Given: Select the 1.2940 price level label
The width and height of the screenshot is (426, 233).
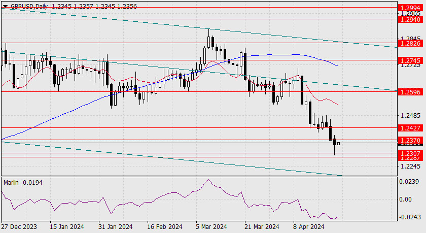Looking at the screenshot, I should 410,19.
